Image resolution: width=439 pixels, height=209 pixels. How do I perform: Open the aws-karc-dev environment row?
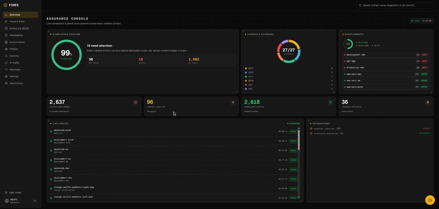tap(386, 74)
